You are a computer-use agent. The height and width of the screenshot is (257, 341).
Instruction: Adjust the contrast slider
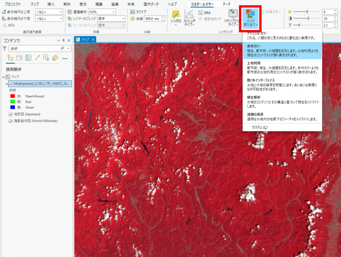tap(307, 19)
